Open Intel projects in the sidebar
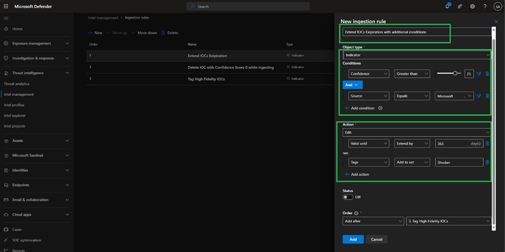The width and height of the screenshot is (505, 252). [15, 126]
